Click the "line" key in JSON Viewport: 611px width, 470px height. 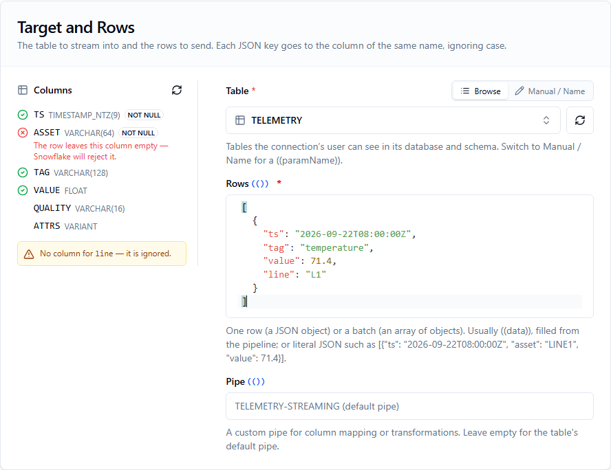(279, 275)
